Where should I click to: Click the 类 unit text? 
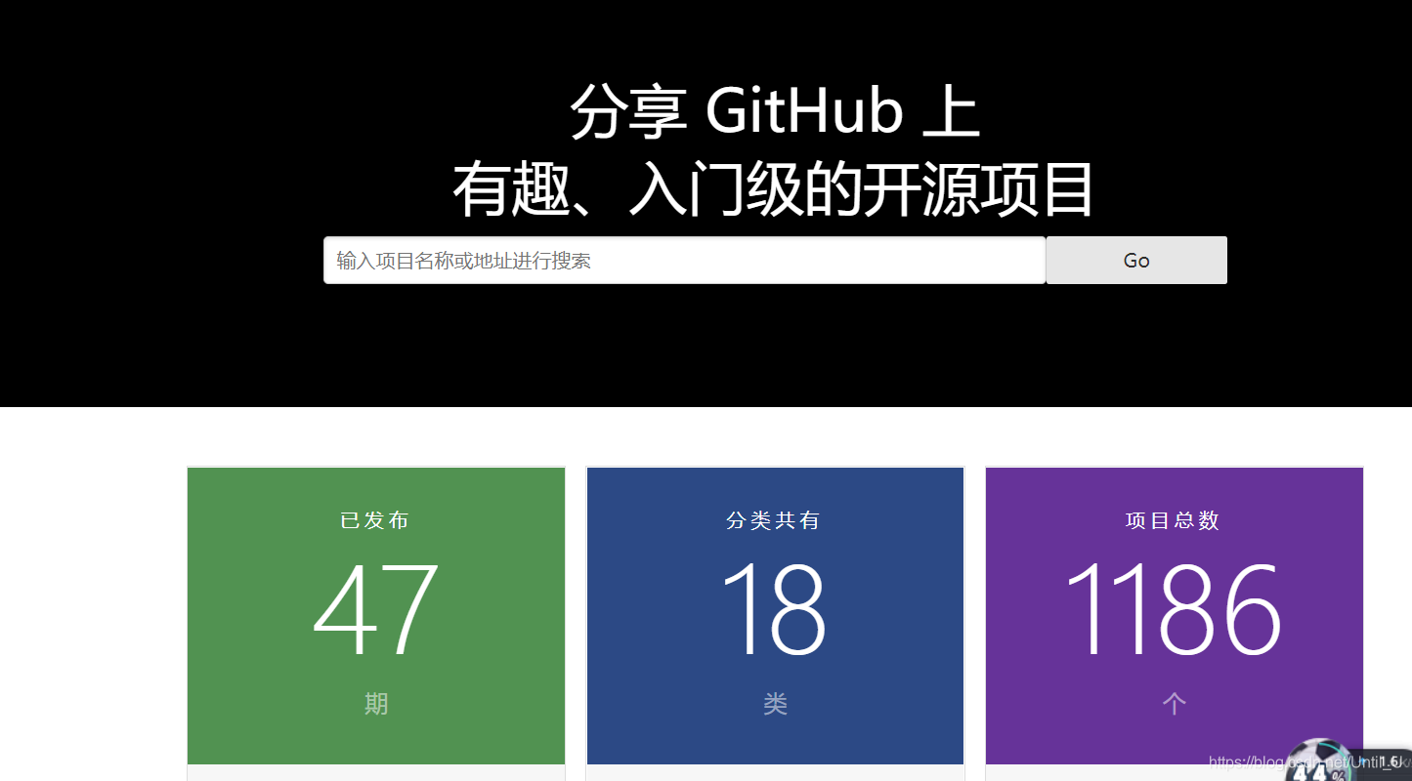pos(775,704)
